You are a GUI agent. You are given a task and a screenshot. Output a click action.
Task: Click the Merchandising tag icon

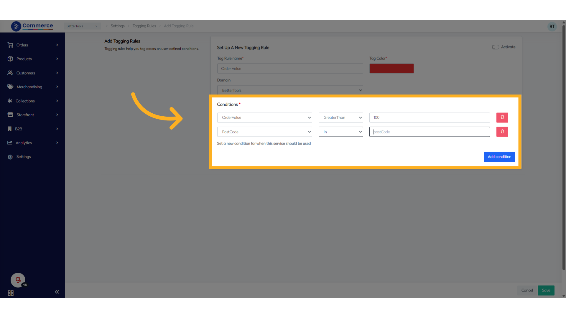[10, 87]
